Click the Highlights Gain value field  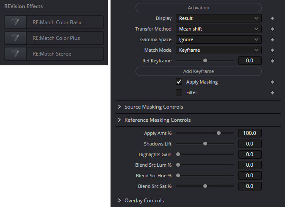pyautogui.click(x=250, y=154)
